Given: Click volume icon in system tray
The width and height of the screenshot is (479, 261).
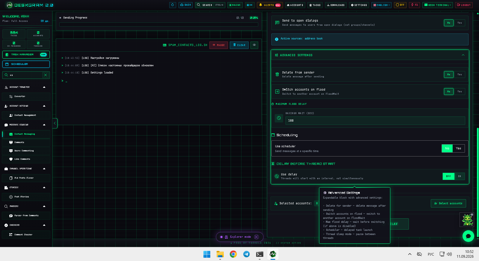Looking at the screenshot, I should (449, 254).
